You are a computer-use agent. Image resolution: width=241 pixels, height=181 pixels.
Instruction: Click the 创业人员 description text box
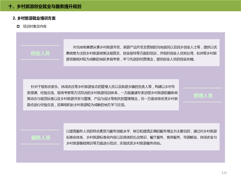141,53
